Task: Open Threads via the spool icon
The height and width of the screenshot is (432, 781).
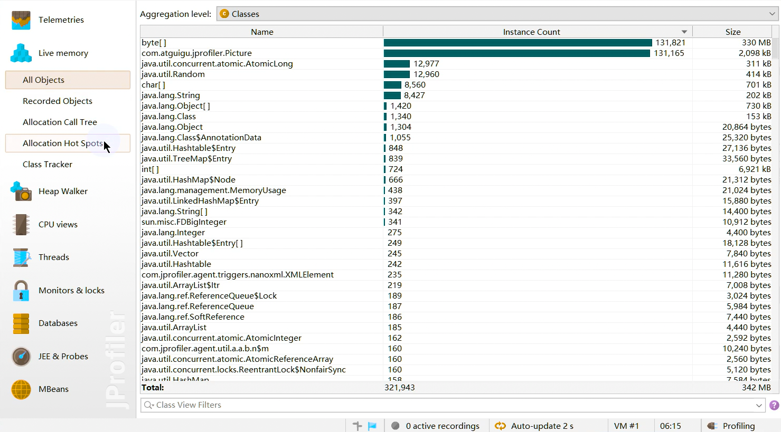Action: point(21,257)
